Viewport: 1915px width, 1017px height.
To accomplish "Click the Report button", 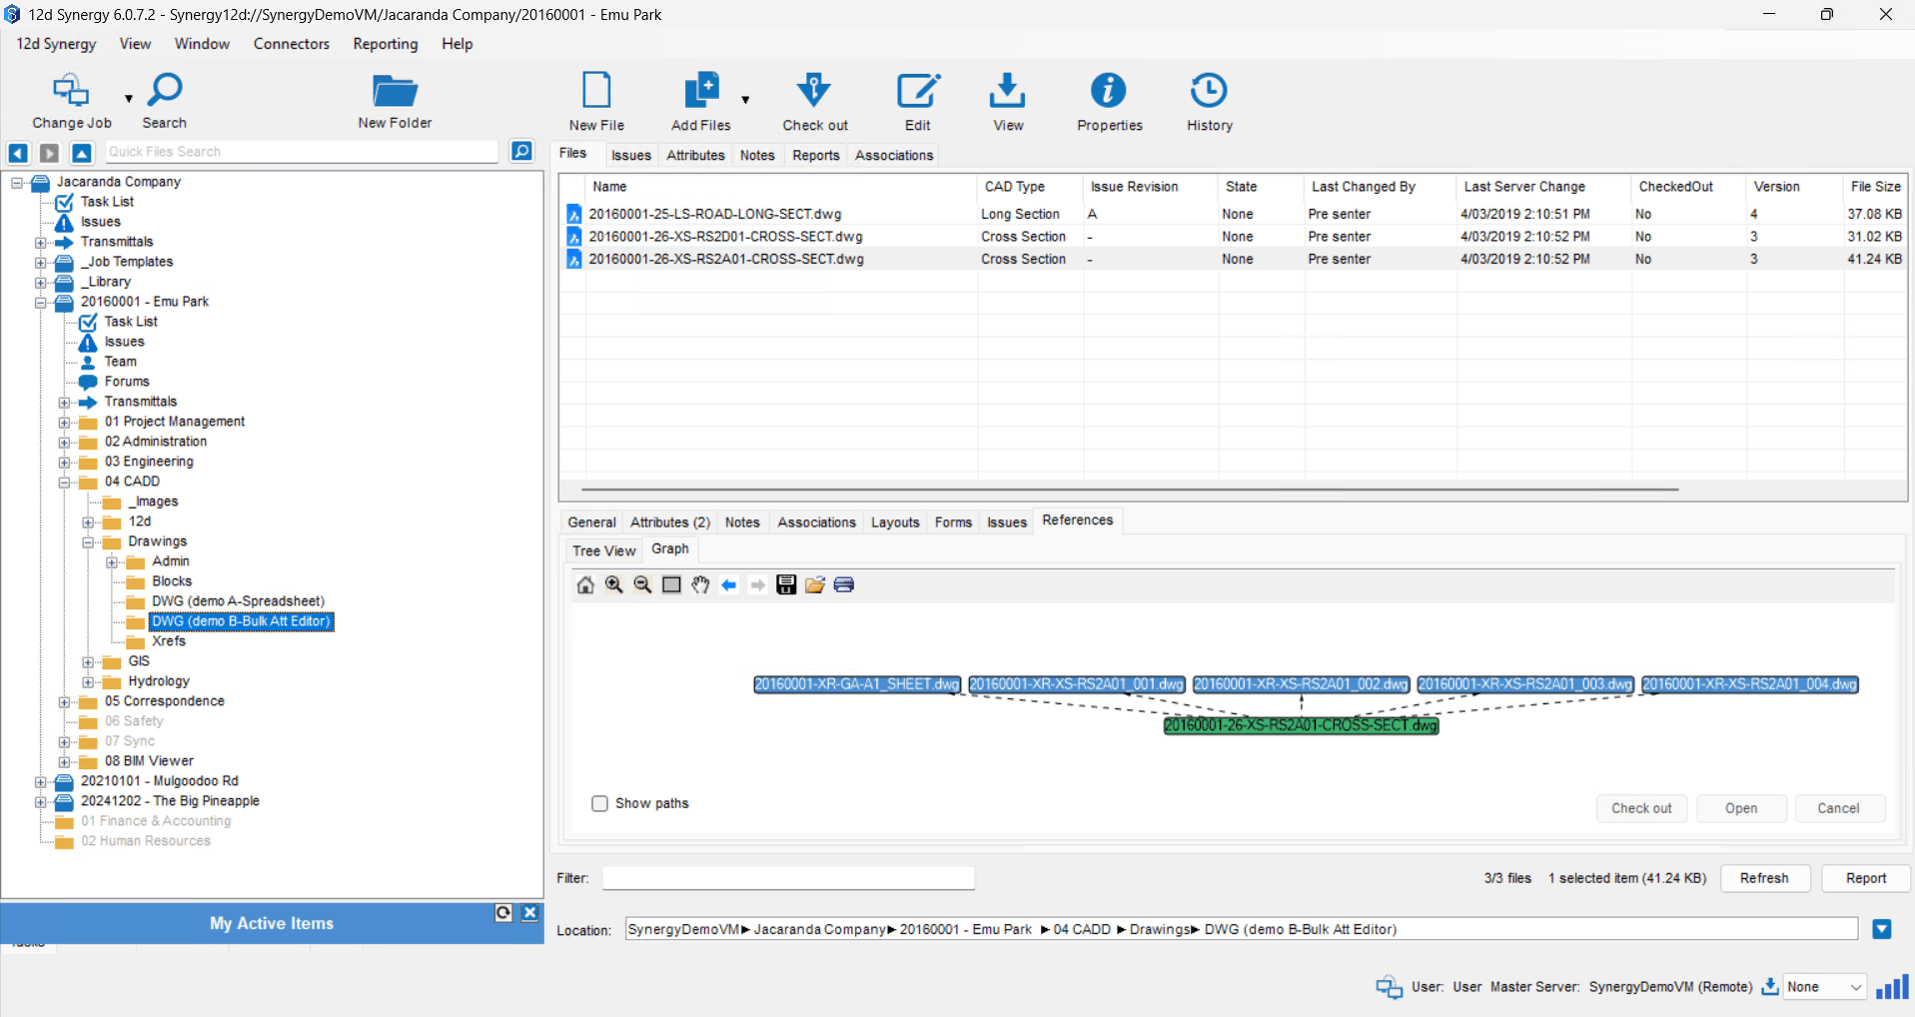I will click(x=1866, y=878).
